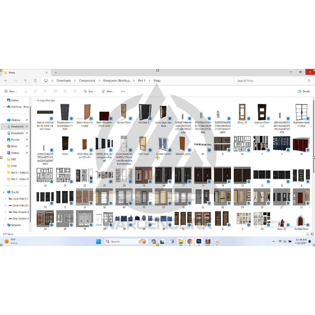
Task: Expand the OneDrive tree node
Action: [x=4, y=107]
